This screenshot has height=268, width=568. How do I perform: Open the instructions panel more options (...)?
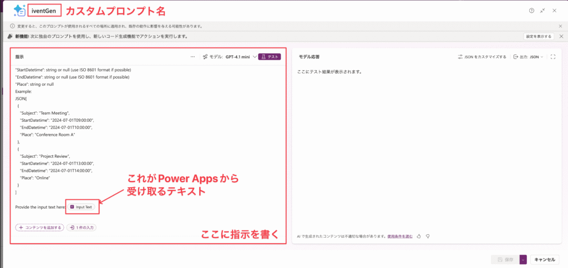pos(192,56)
